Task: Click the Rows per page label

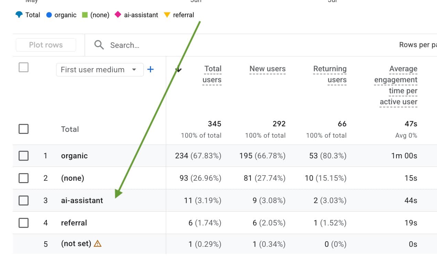Action: 418,45
